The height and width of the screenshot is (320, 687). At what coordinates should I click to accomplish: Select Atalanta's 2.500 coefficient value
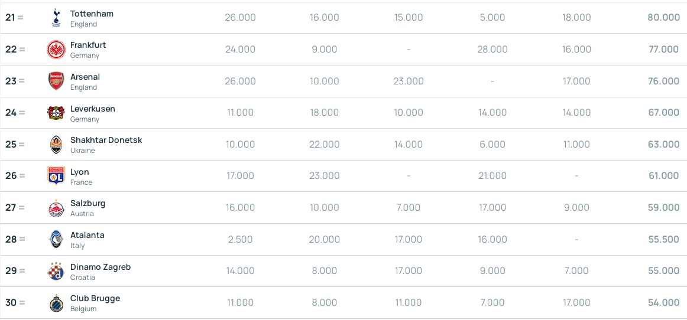[x=240, y=239]
